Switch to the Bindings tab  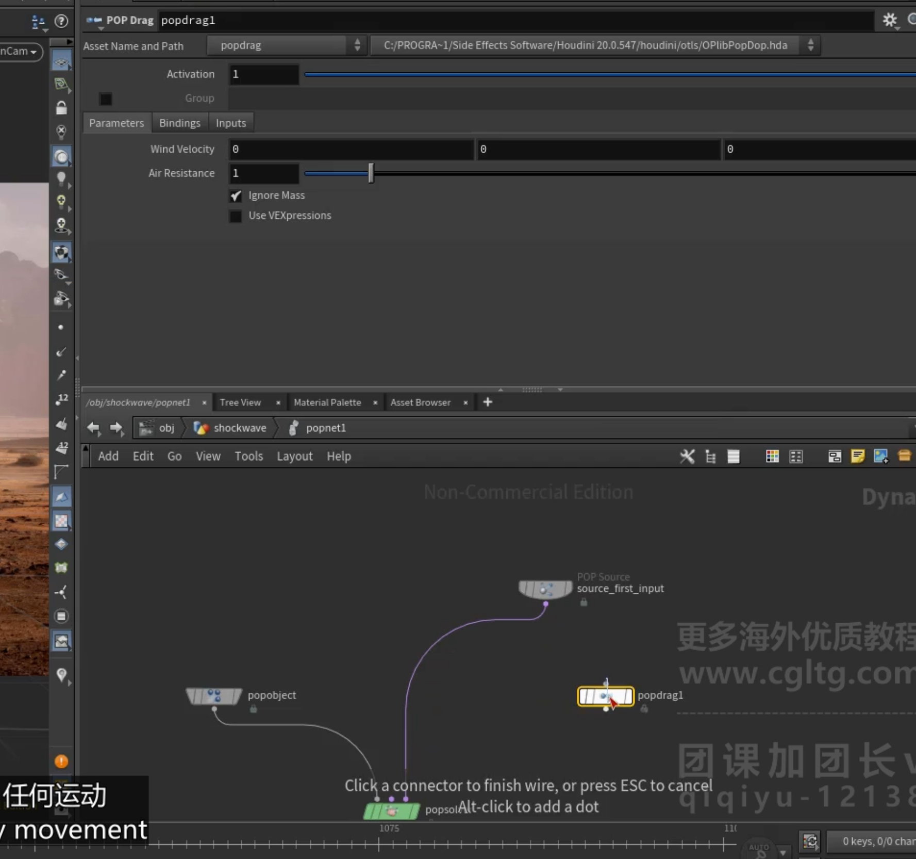[x=179, y=123]
